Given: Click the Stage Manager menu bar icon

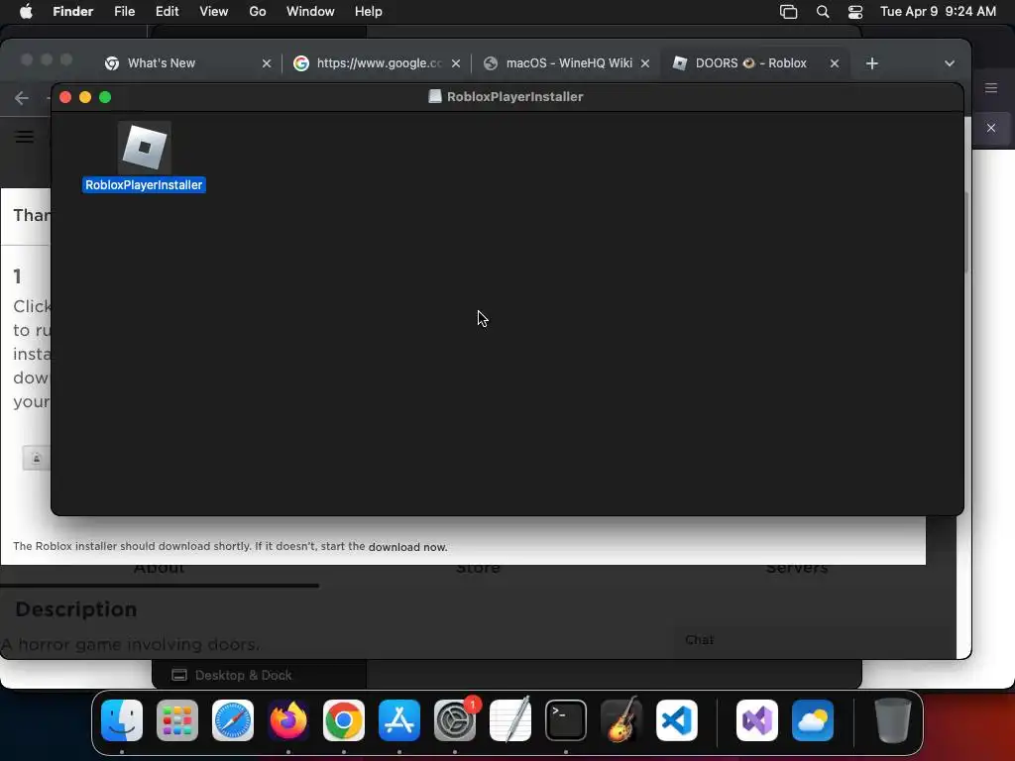Looking at the screenshot, I should (788, 12).
